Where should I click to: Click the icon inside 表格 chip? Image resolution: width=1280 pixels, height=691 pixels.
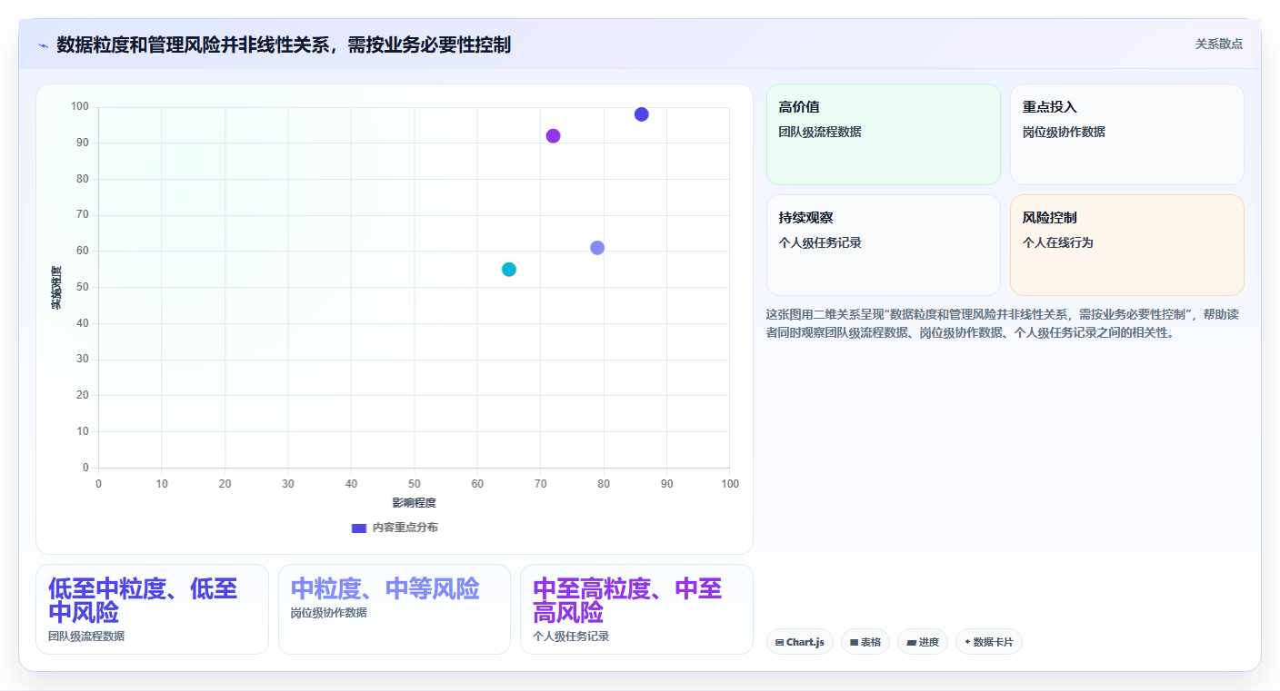(x=855, y=643)
